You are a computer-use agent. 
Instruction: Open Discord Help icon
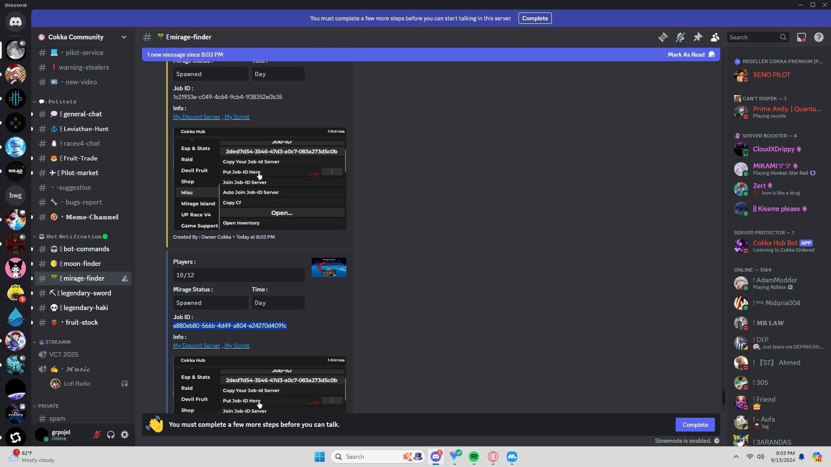tap(819, 37)
